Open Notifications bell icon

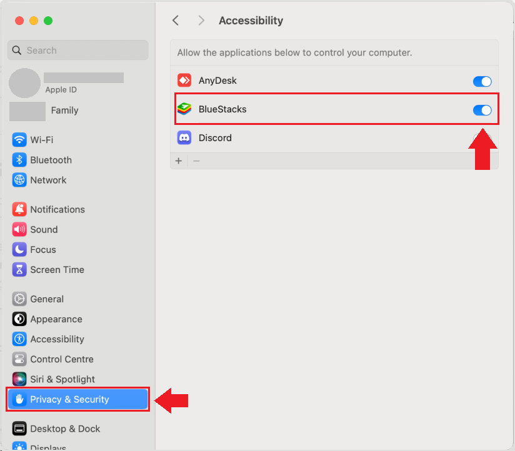(x=19, y=209)
